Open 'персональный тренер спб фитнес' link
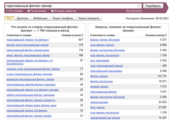This screenshot has height=120, width=173. pos(27,111)
